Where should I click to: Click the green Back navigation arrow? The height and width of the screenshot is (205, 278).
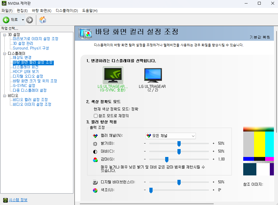(6, 20)
